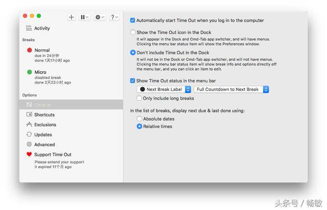Open the pause breaks dropdown button
The width and height of the screenshot is (327, 210).
click(x=84, y=17)
